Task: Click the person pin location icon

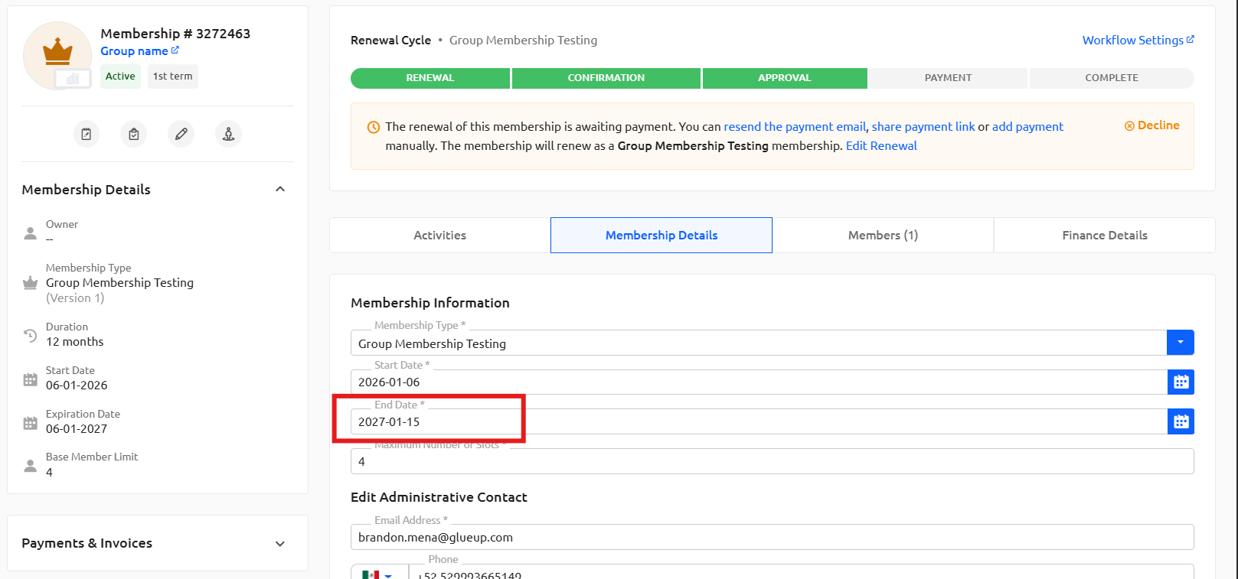Action: (228, 134)
